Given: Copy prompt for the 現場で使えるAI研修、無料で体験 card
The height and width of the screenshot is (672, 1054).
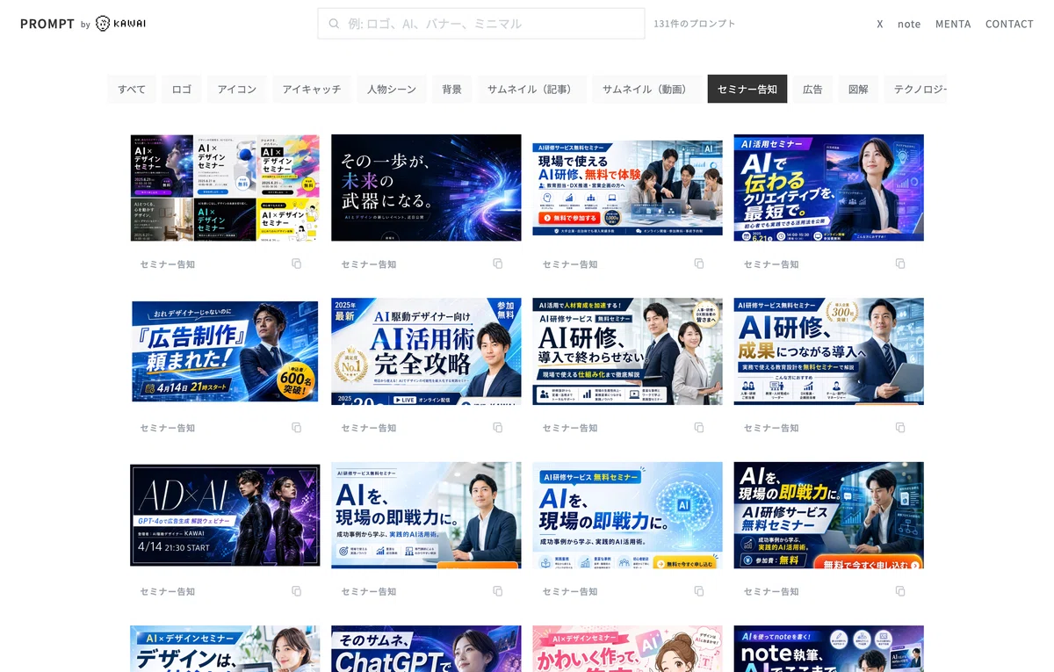Looking at the screenshot, I should tap(698, 264).
